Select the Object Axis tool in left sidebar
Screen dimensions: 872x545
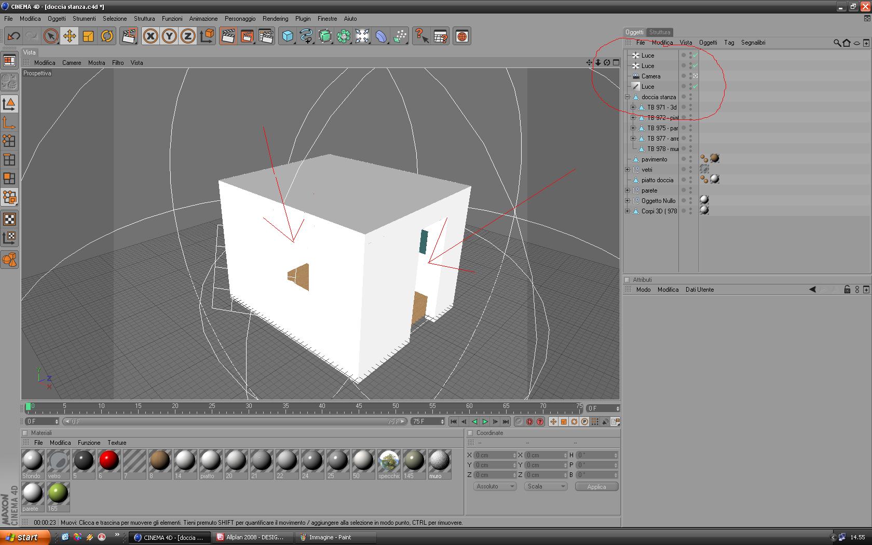click(9, 122)
